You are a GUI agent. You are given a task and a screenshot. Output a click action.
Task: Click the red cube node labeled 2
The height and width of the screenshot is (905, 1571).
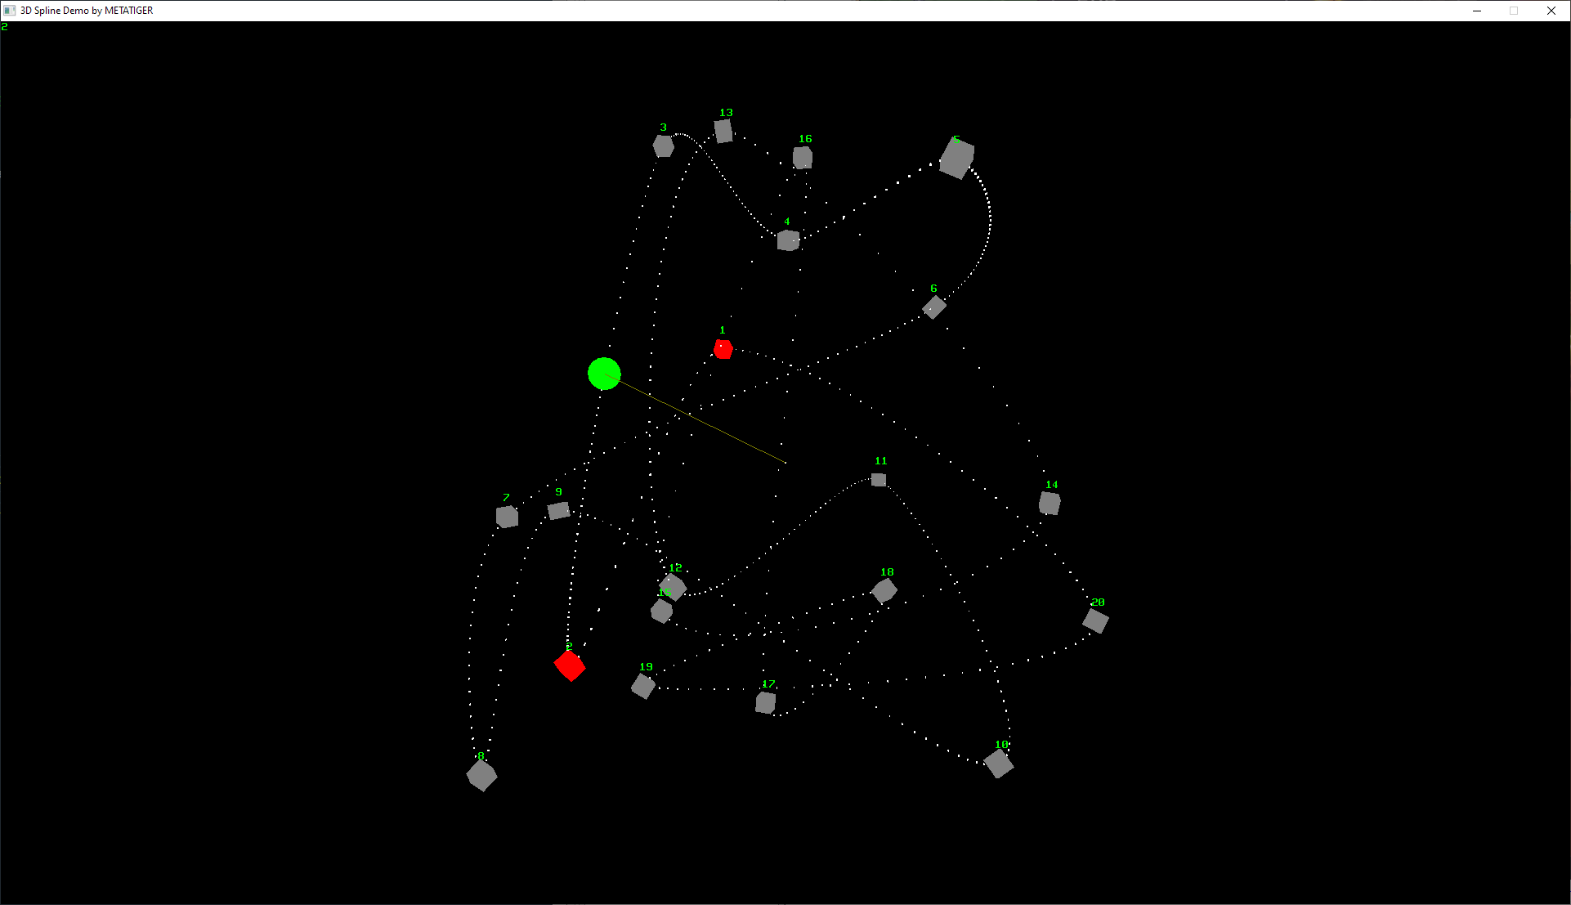click(x=570, y=665)
